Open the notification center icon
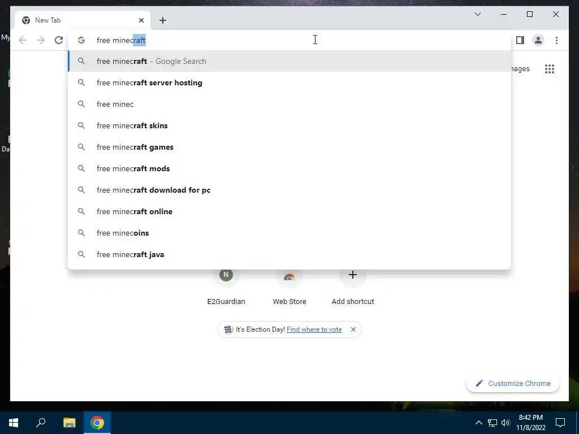This screenshot has width=579, height=434. pyautogui.click(x=560, y=423)
